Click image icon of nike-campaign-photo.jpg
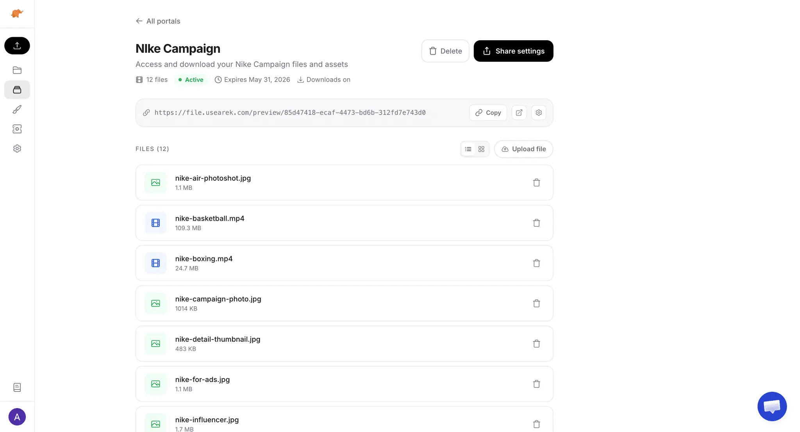 tap(155, 303)
